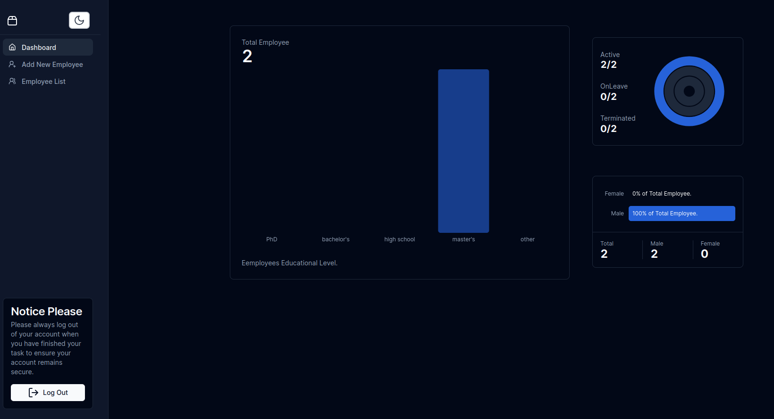
Task: Click the Log Out arrow icon
Action: click(x=34, y=393)
